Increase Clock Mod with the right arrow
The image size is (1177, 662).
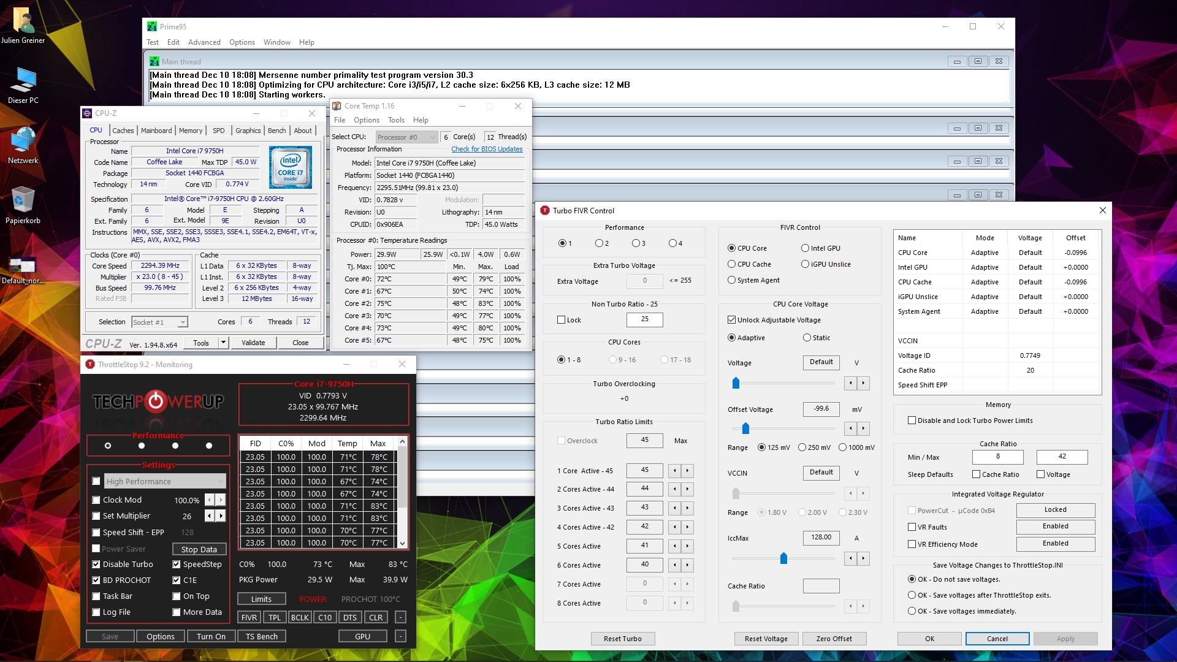221,500
